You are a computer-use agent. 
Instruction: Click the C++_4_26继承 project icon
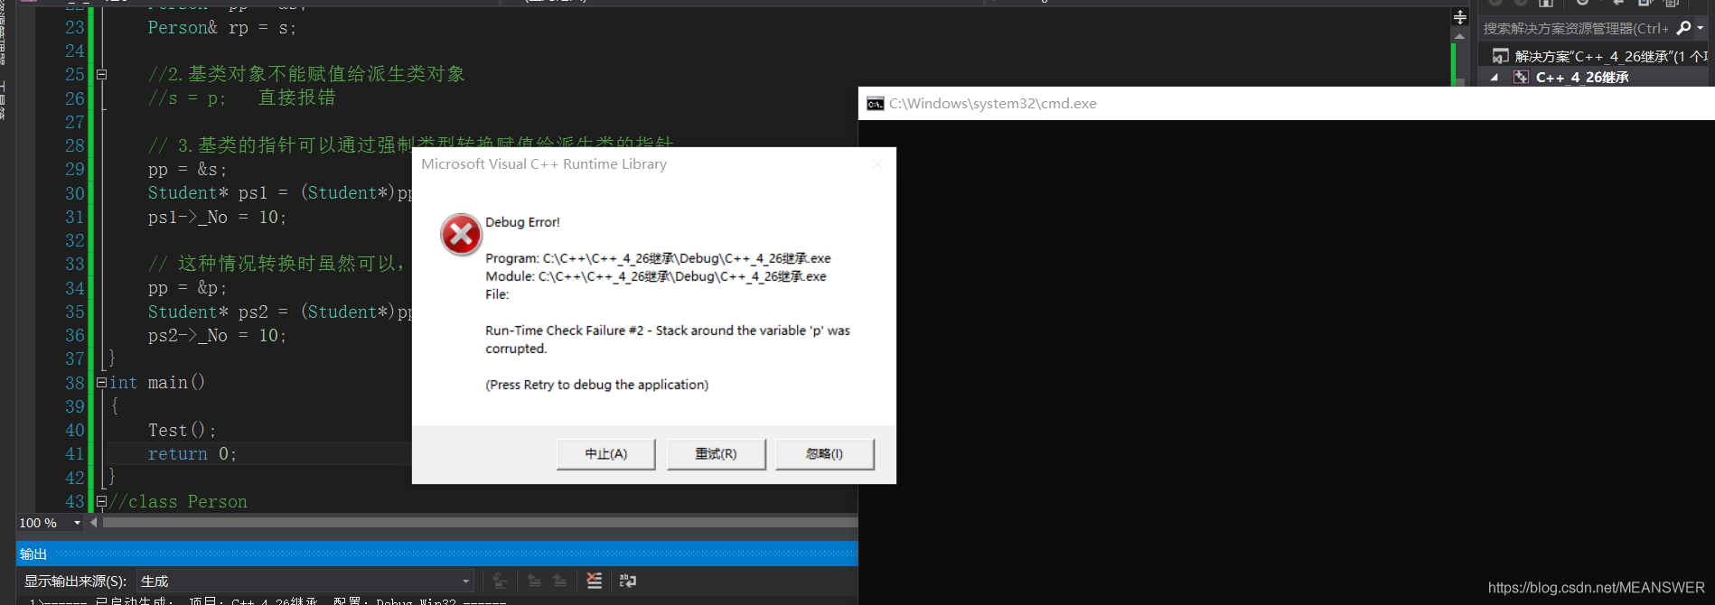(x=1522, y=78)
